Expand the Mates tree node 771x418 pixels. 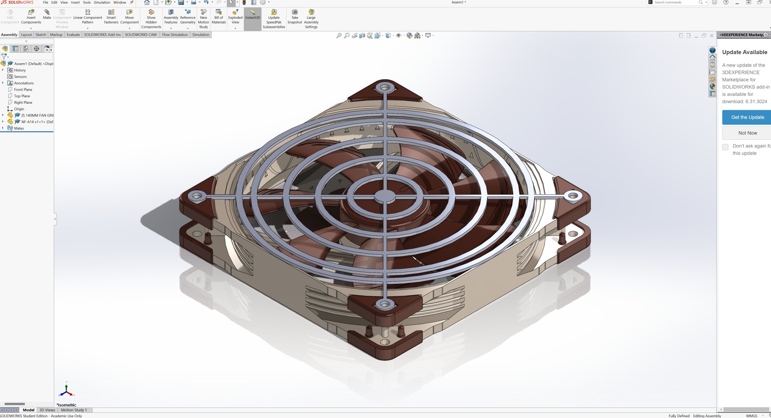[3, 128]
